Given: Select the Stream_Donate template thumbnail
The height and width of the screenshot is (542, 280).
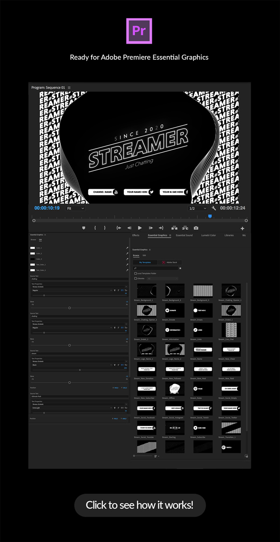Looking at the screenshot, I should tap(175, 311).
